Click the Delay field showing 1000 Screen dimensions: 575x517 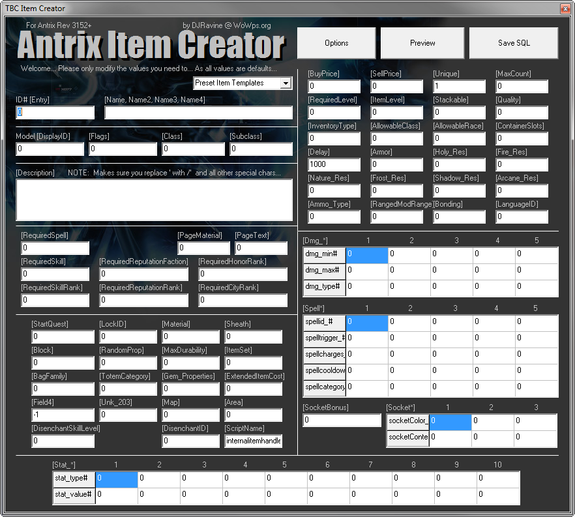[x=334, y=164]
